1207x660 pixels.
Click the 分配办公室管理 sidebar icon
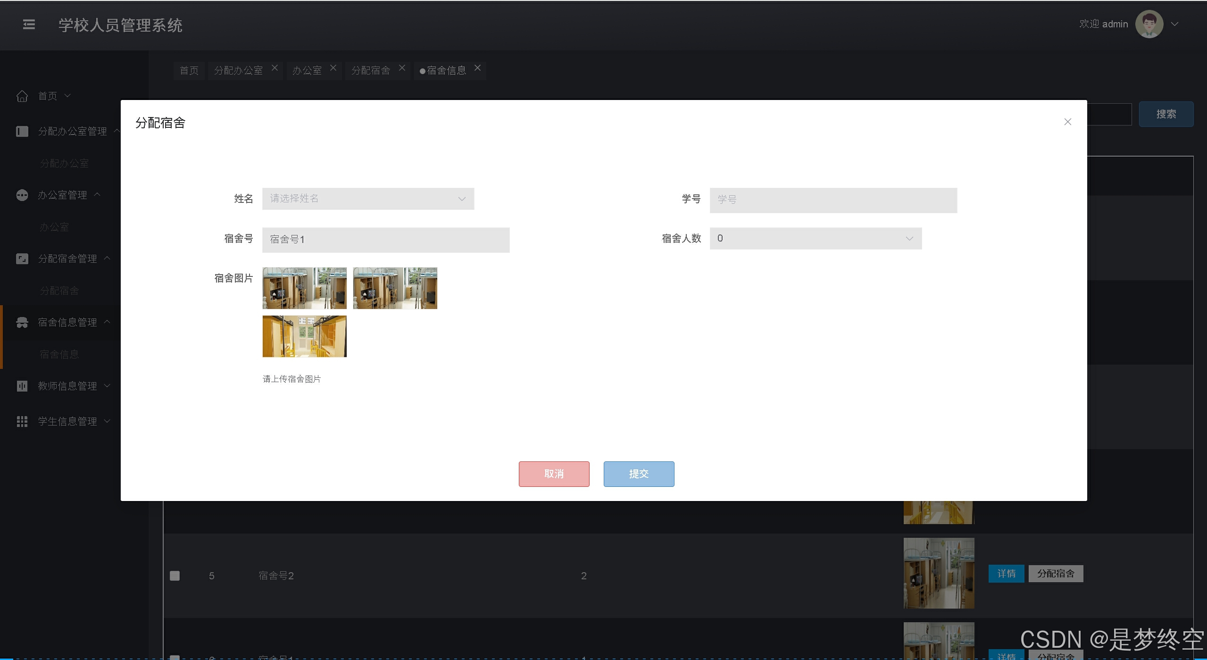tap(22, 131)
